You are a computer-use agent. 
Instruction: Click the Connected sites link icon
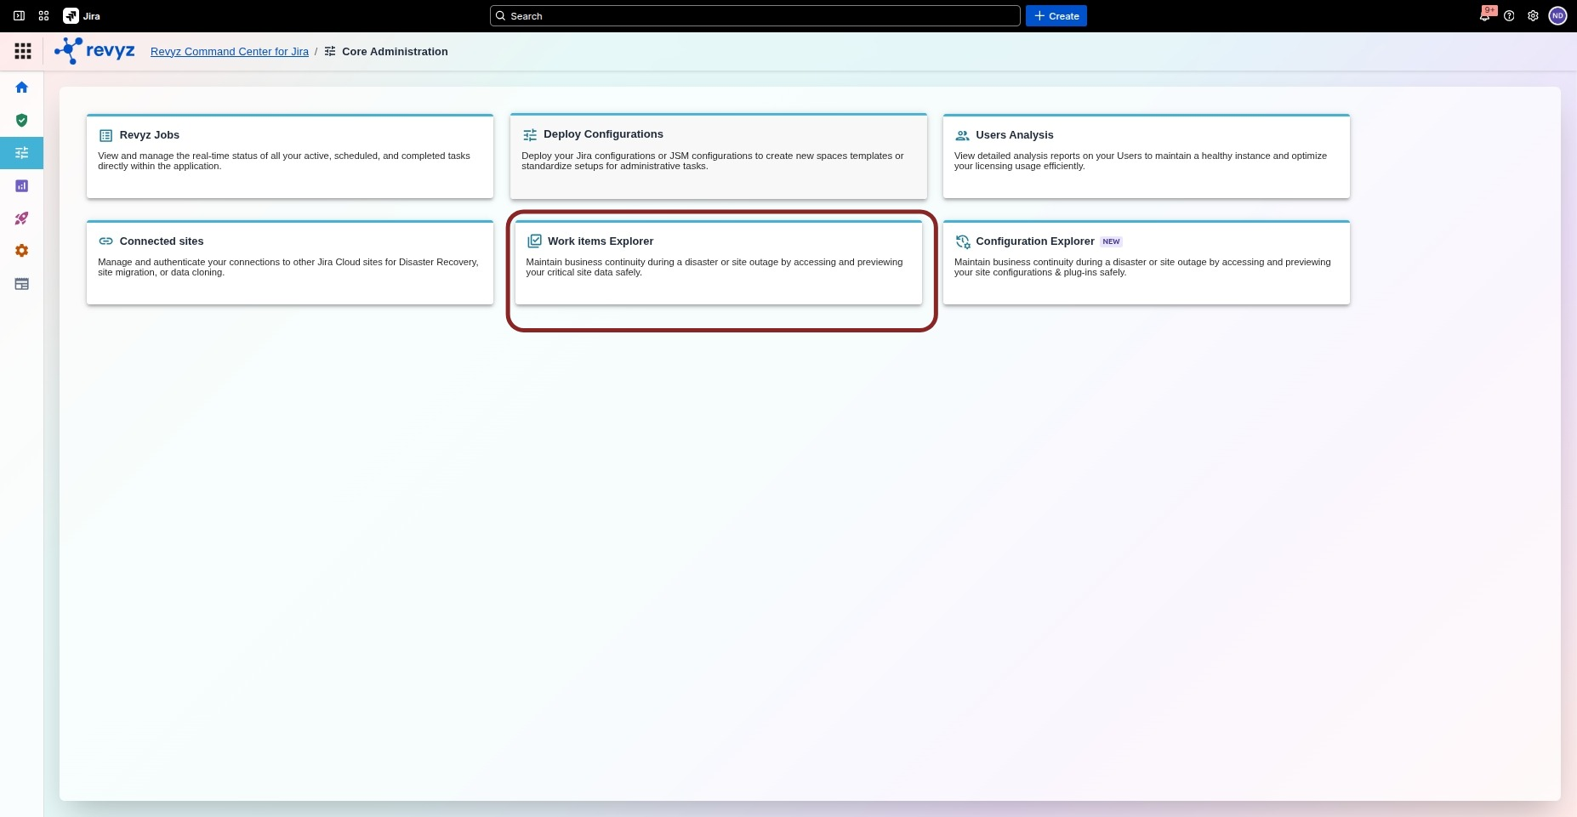(105, 241)
